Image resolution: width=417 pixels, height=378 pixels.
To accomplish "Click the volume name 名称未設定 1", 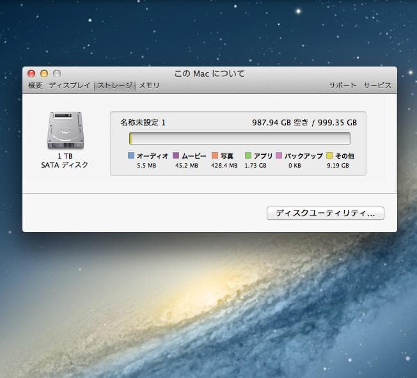I will click(x=143, y=123).
